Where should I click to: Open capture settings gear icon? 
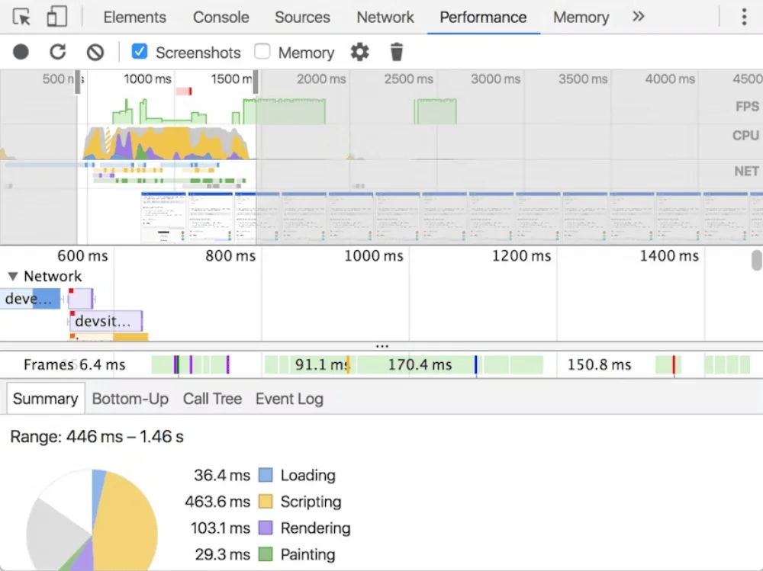click(359, 52)
